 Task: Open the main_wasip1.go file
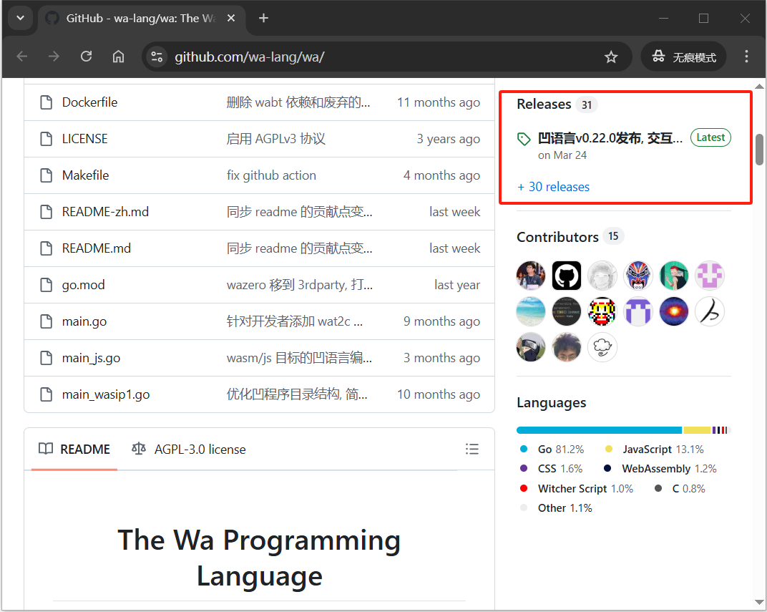(106, 394)
